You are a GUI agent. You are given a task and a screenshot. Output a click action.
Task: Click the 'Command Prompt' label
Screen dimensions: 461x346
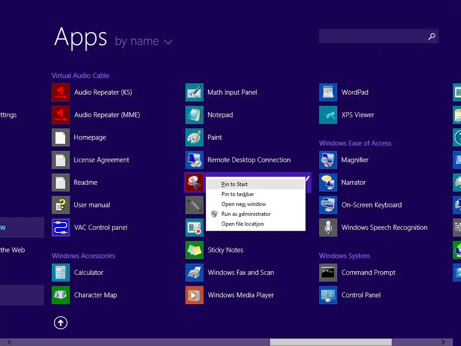click(x=368, y=273)
